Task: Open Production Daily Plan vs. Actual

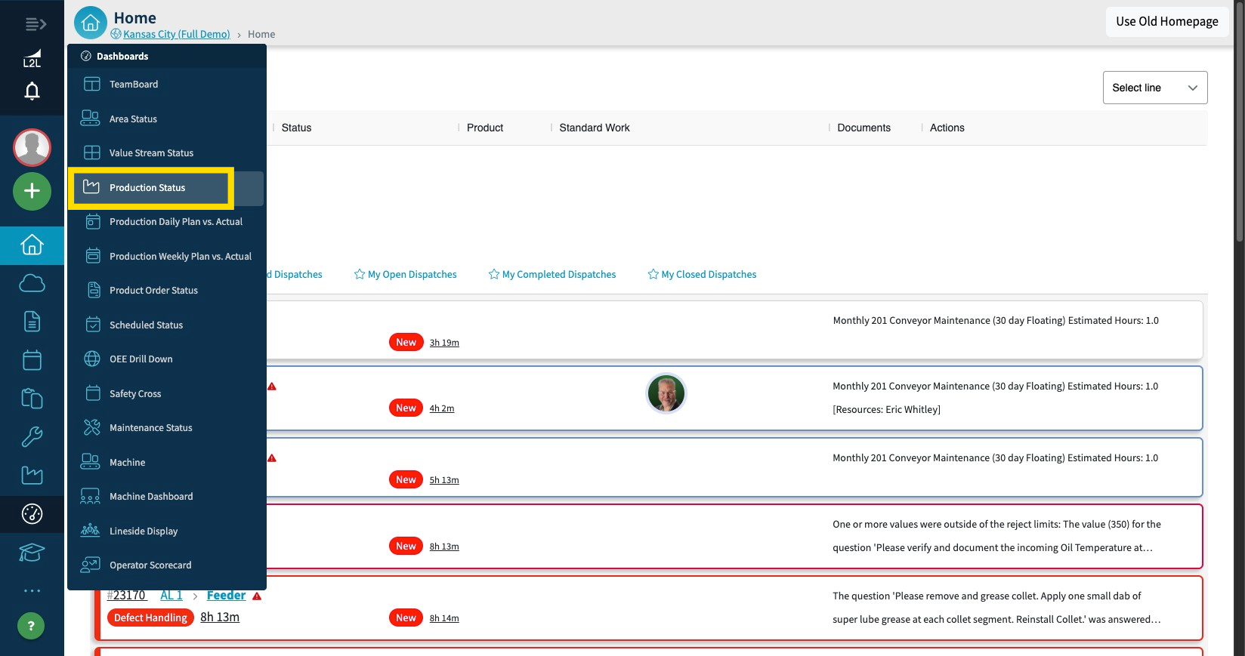Action: click(167, 222)
